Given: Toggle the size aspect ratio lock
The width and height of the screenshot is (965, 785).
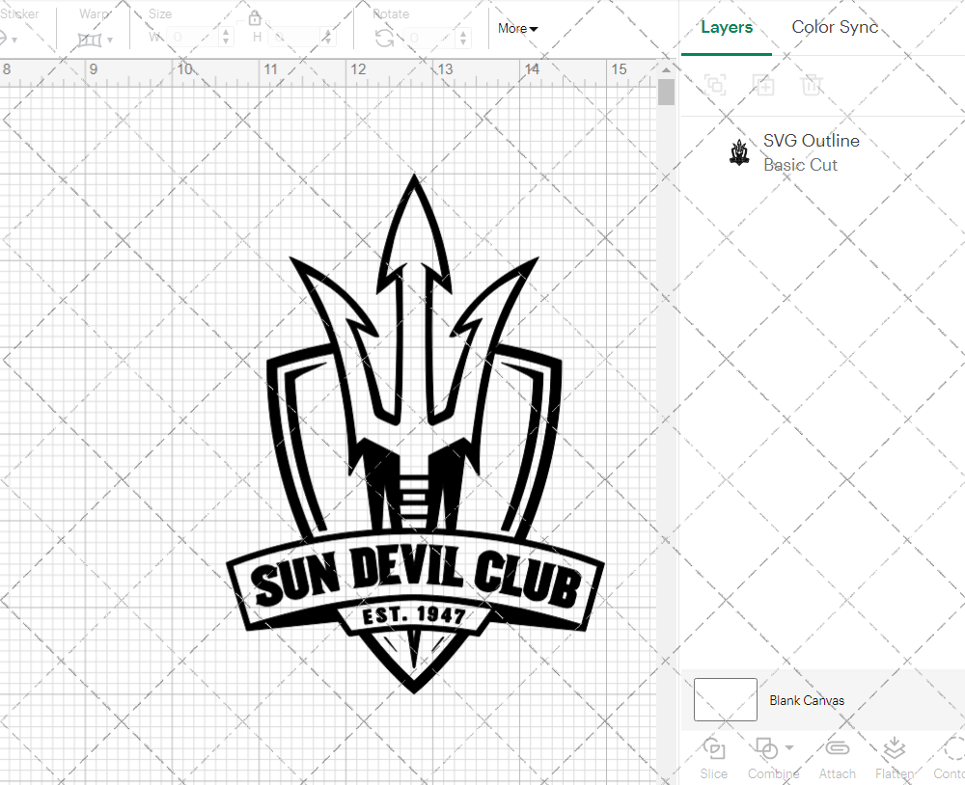Looking at the screenshot, I should click(x=254, y=17).
